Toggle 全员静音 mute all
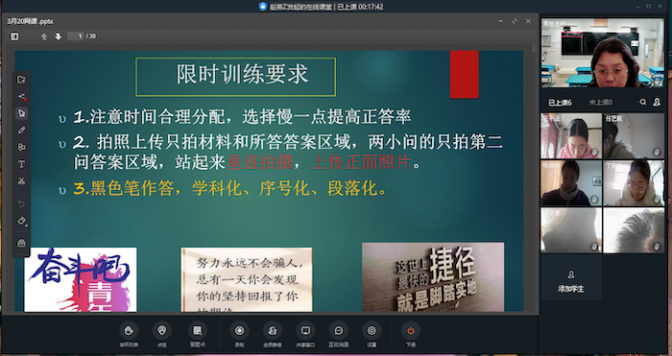Viewport: 672px width, 356px height. 273,334
